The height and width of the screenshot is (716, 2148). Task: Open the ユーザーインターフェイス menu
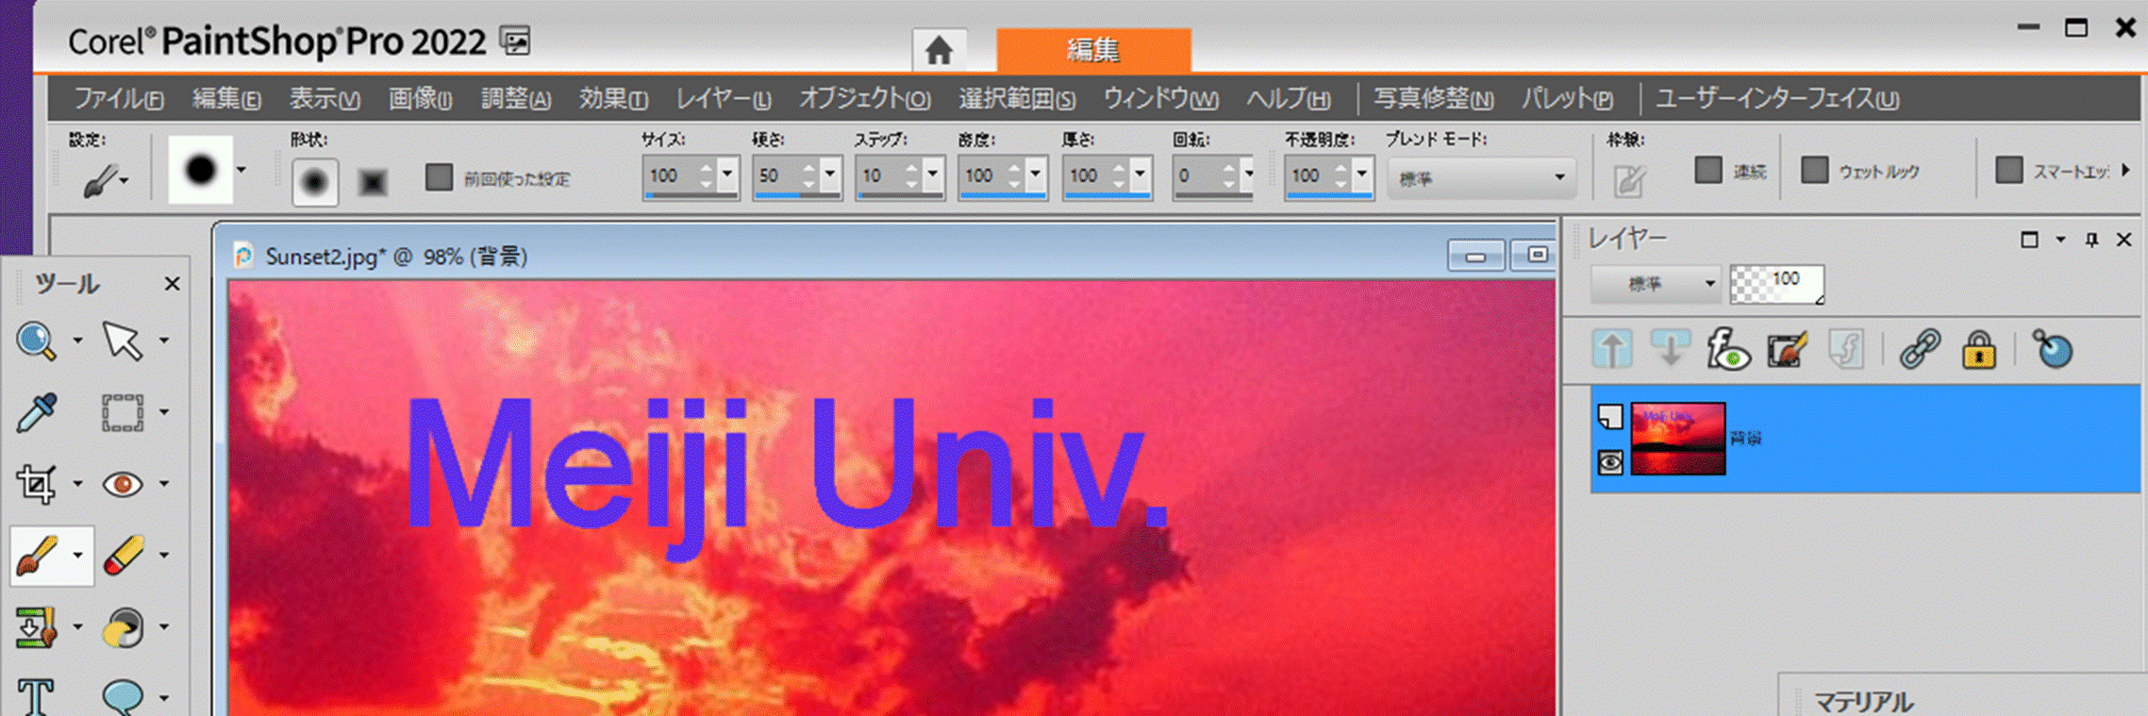tap(1777, 98)
